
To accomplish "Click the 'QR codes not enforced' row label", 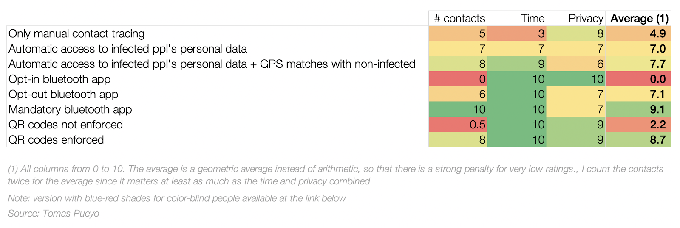I will [65, 125].
